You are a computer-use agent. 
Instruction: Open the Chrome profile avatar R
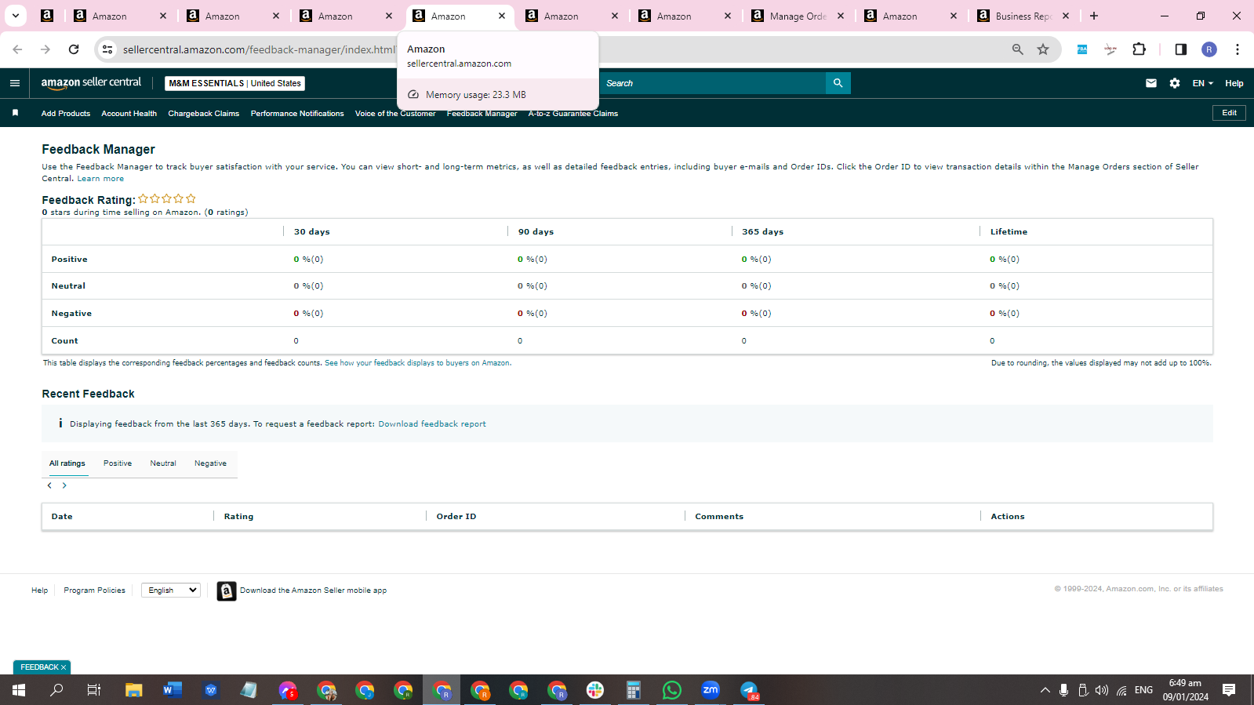[x=1209, y=49]
